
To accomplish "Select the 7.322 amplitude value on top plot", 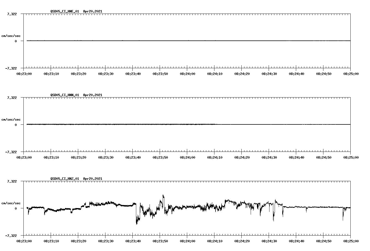I will (x=12, y=14).
